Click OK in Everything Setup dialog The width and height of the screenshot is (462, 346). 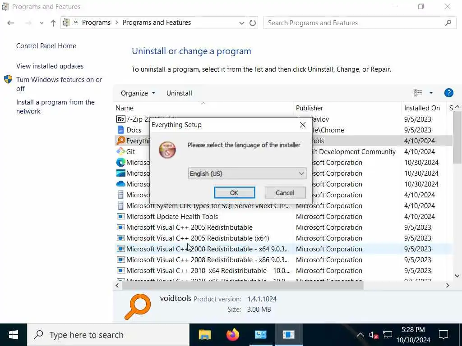click(x=234, y=193)
